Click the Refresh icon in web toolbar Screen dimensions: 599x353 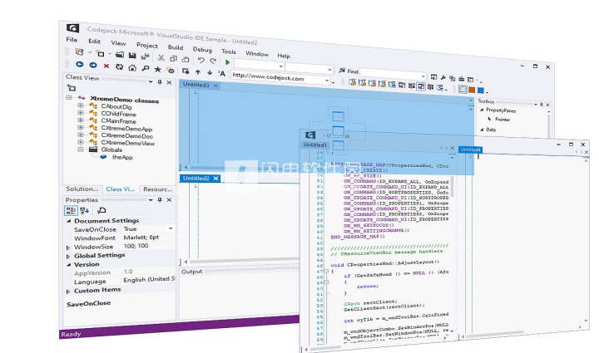120,66
